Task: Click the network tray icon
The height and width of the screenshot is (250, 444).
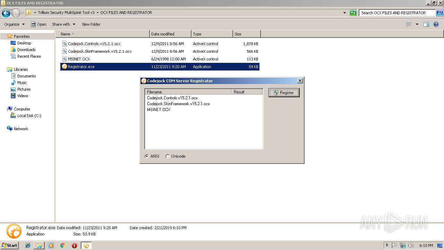Action: pos(403,245)
